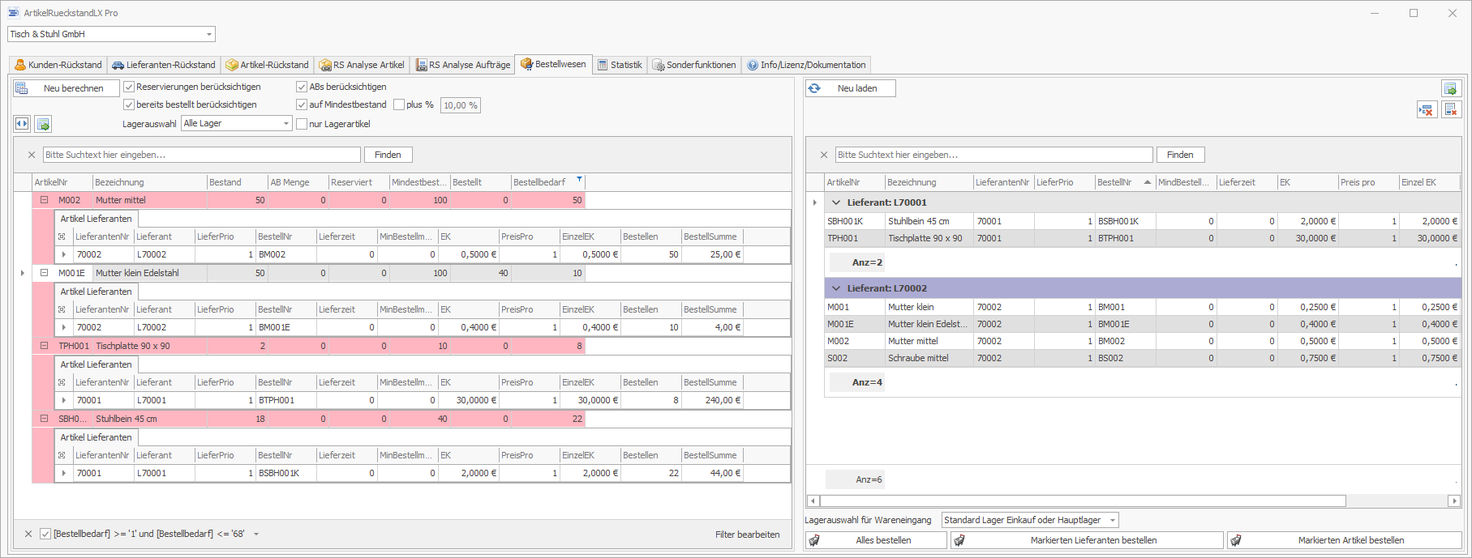This screenshot has width=1472, height=558.
Task: Click the right panel search text field
Action: (993, 155)
